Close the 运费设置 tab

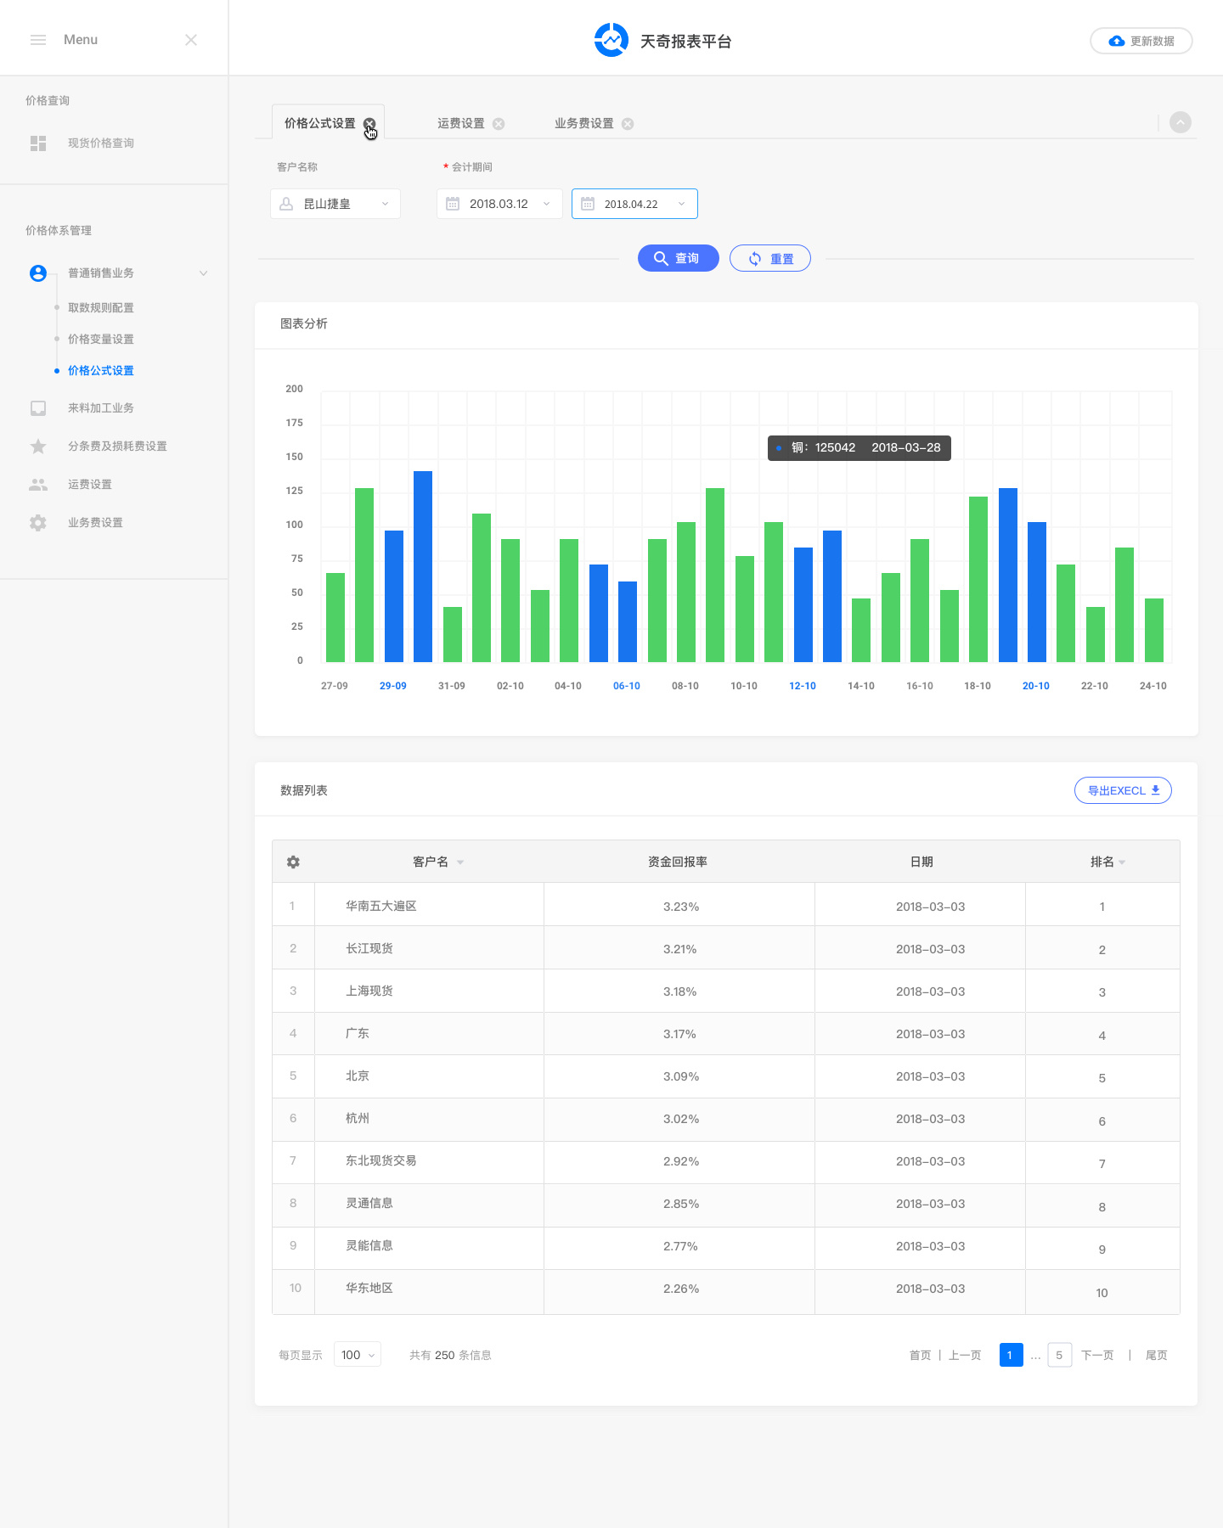(x=499, y=124)
